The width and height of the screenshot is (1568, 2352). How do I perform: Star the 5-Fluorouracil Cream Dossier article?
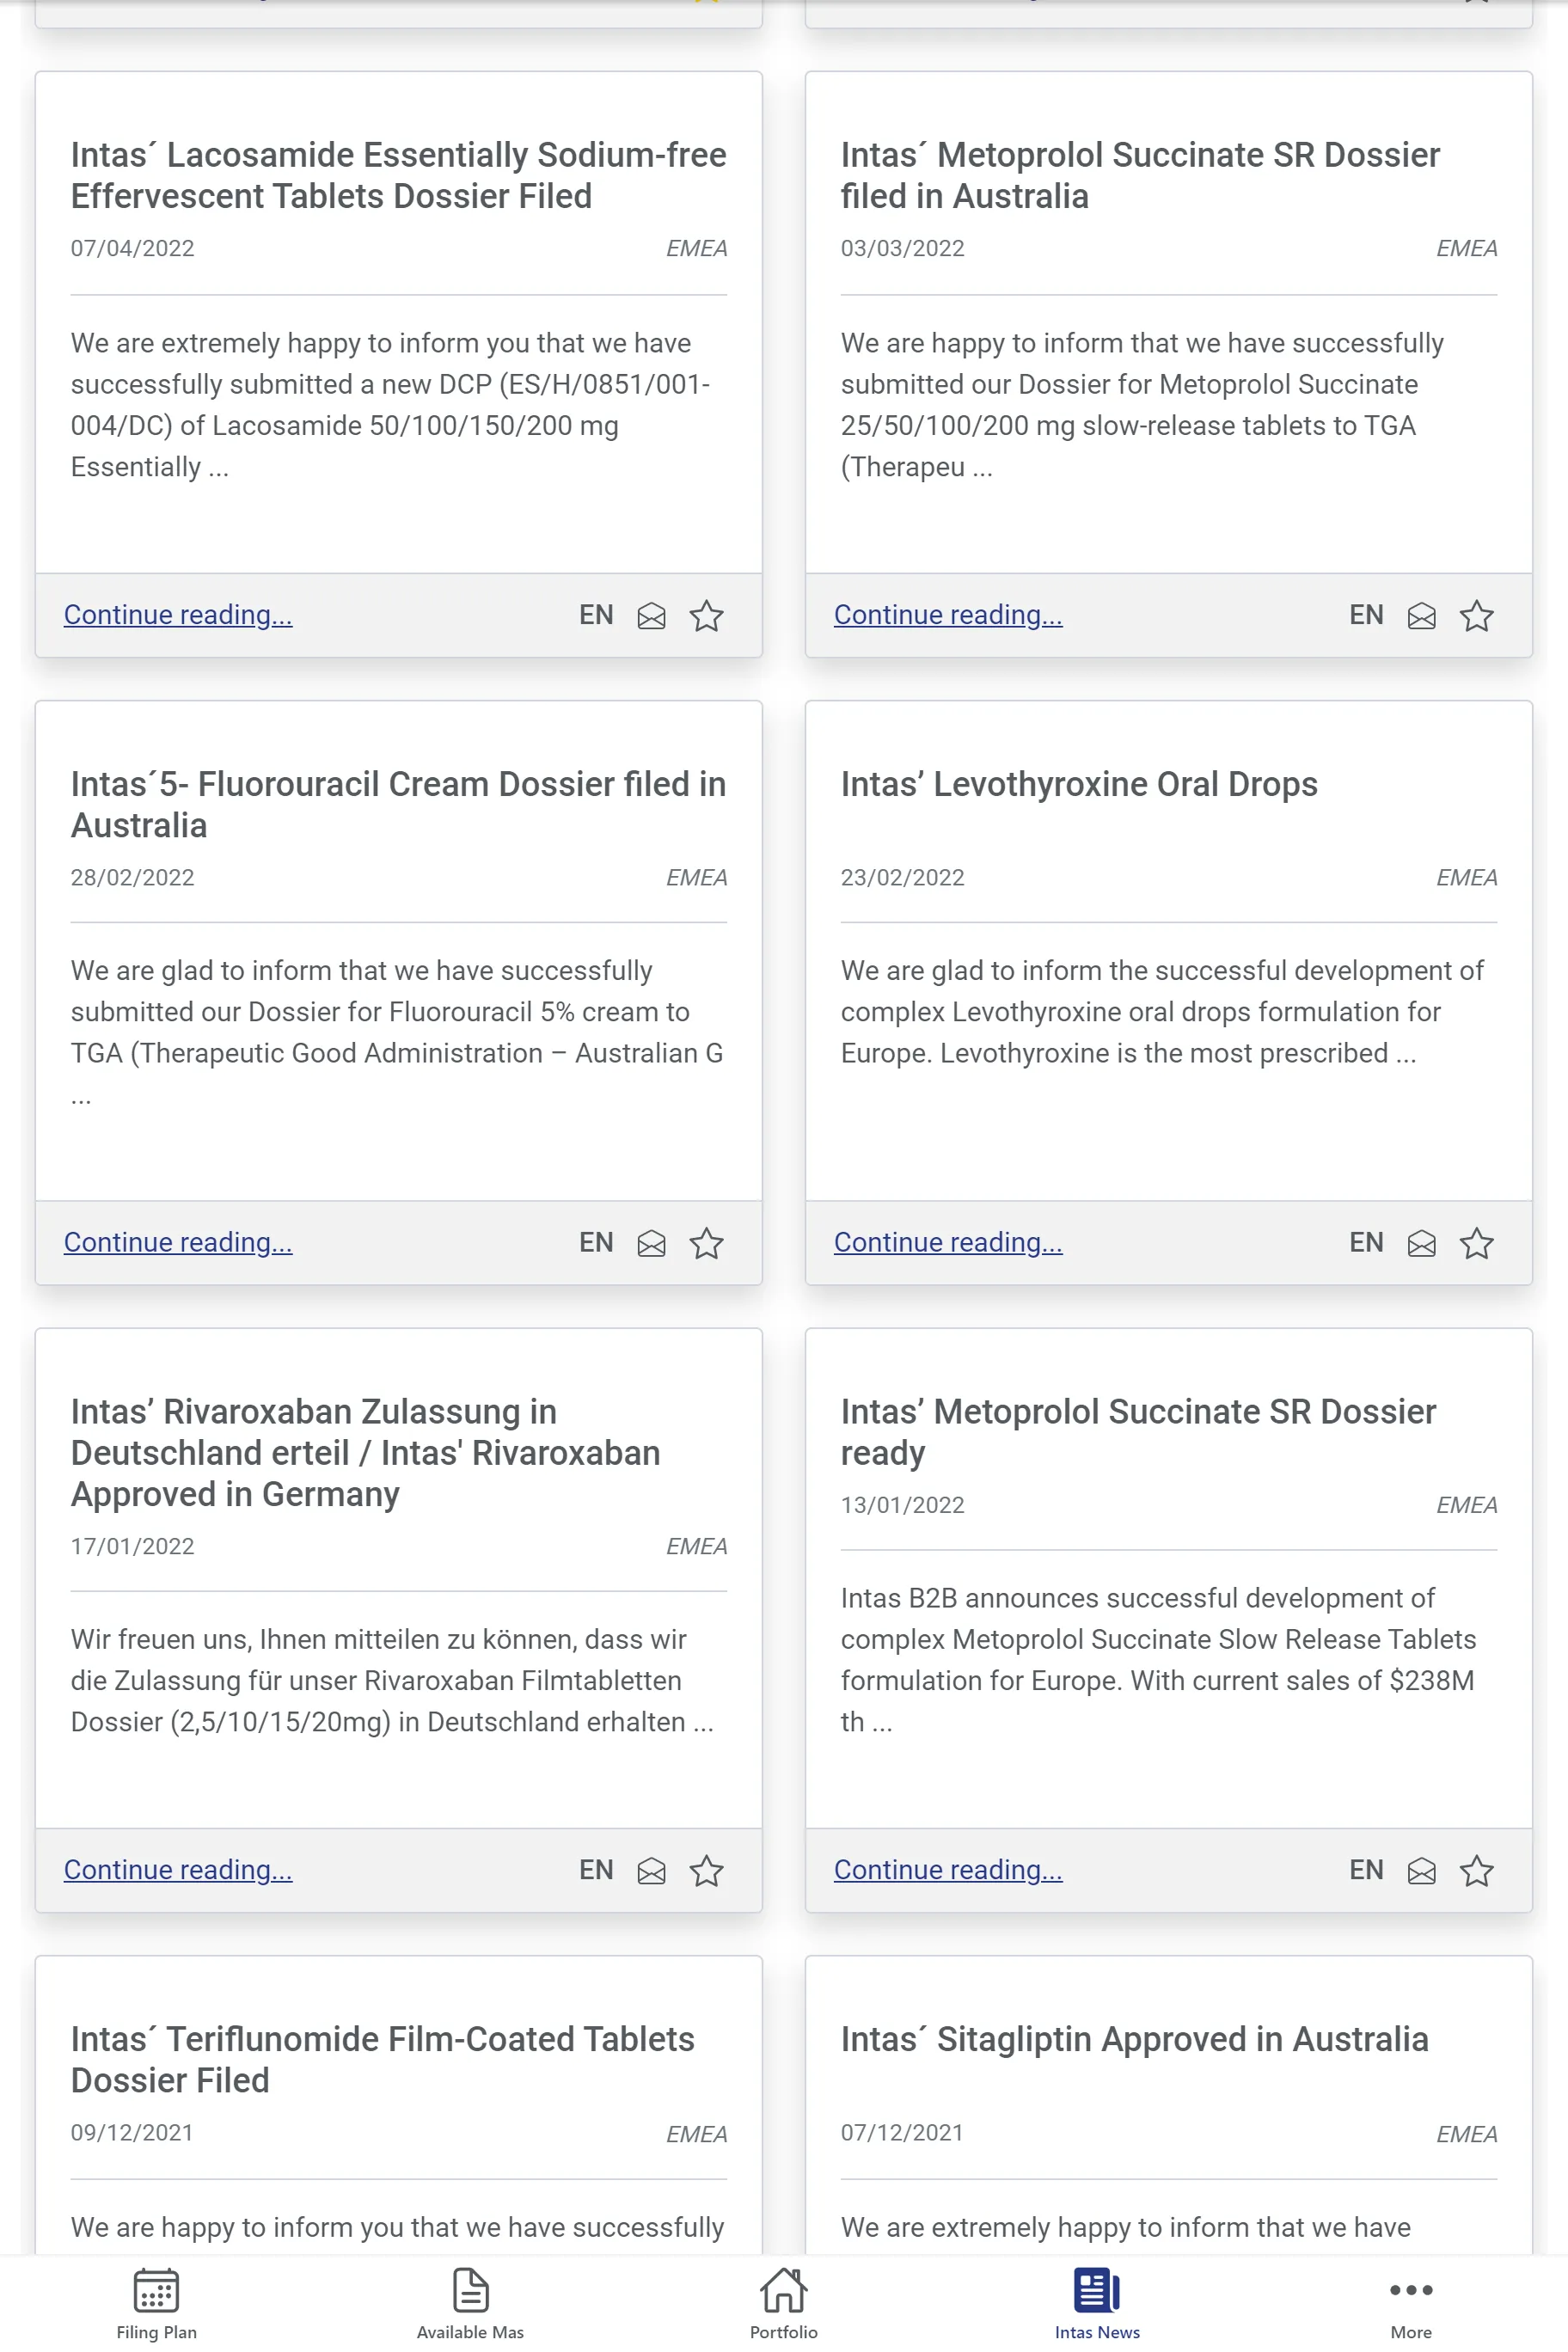pos(706,1243)
